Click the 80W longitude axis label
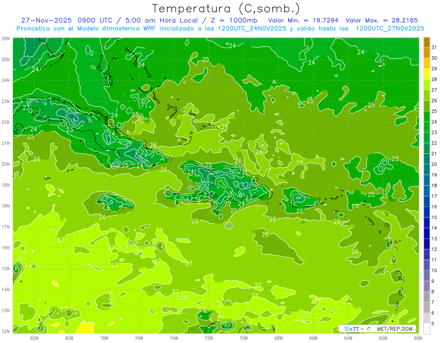Viewport: 444px width, 343px height. tap(69, 338)
